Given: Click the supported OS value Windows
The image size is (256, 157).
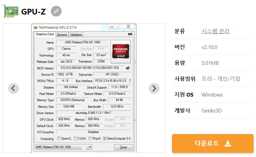Looking at the screenshot, I should coord(212,95).
